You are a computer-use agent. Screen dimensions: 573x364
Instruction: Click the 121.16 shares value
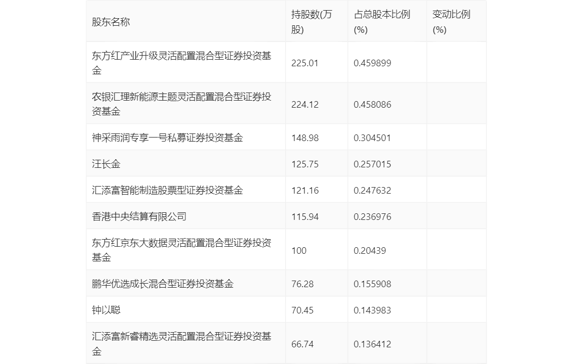point(305,191)
